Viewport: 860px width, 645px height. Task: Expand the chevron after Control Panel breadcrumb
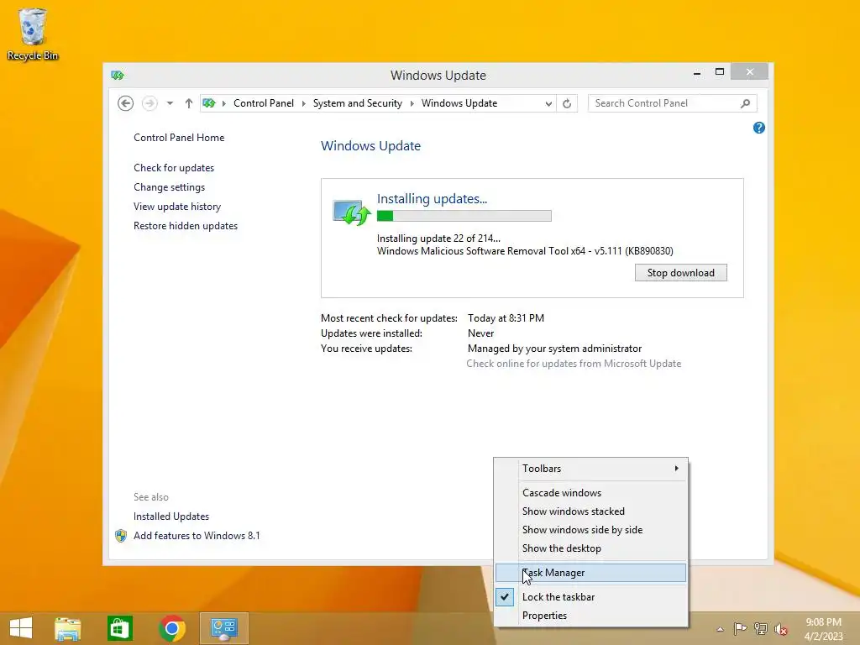pyautogui.click(x=303, y=103)
